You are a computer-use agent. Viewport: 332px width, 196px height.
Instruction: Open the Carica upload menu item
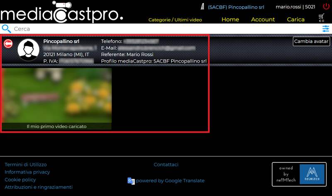point(295,19)
